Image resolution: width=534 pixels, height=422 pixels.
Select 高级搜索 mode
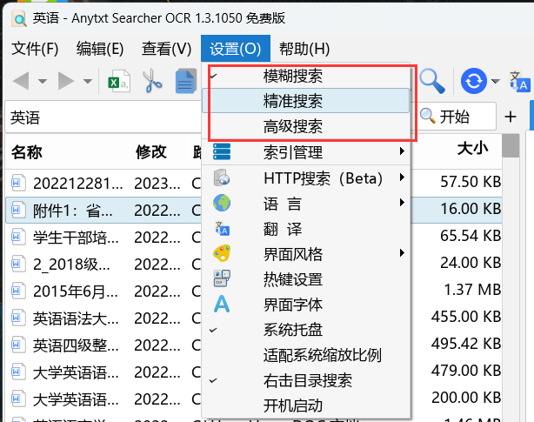point(306,126)
